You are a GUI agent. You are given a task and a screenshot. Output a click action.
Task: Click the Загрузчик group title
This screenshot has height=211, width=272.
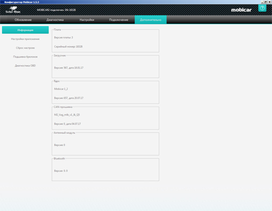[x=60, y=55]
